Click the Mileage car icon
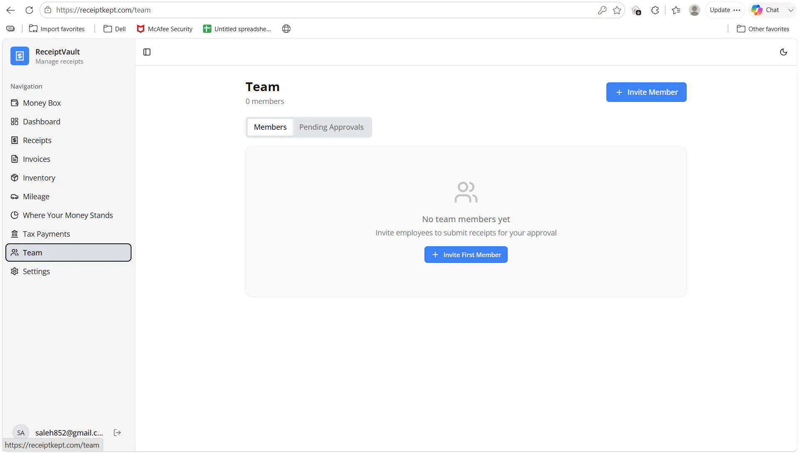The width and height of the screenshot is (799, 453). [15, 196]
